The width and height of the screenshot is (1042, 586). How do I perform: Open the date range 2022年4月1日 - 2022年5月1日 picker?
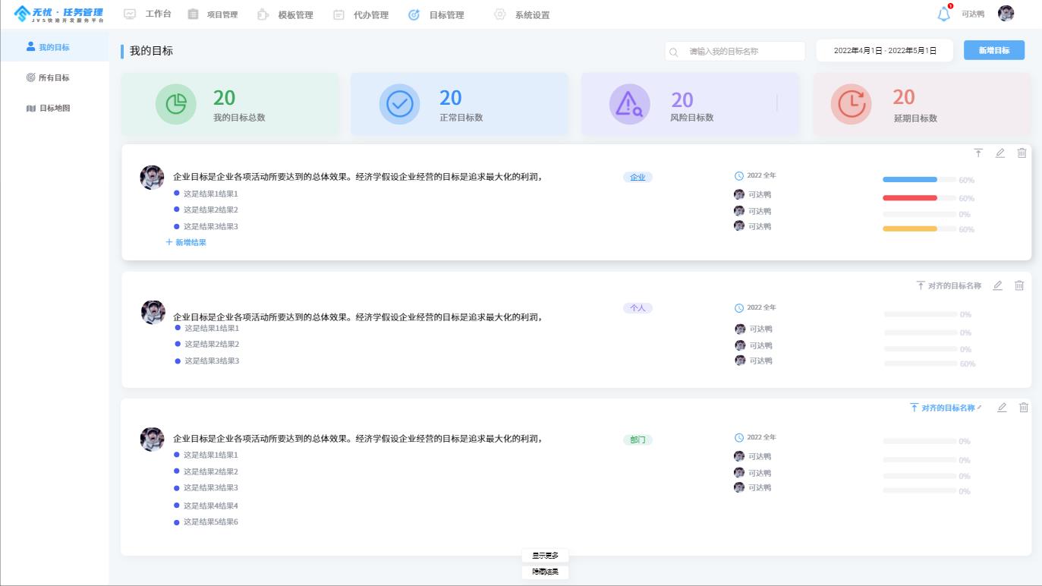[x=885, y=51]
